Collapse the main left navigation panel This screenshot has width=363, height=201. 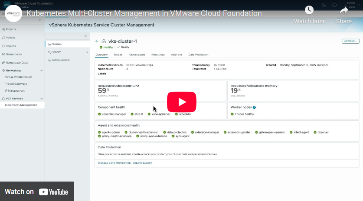click(40, 20)
